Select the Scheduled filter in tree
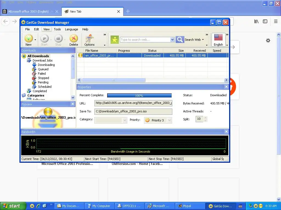The width and height of the screenshot is (281, 210). pos(45,87)
